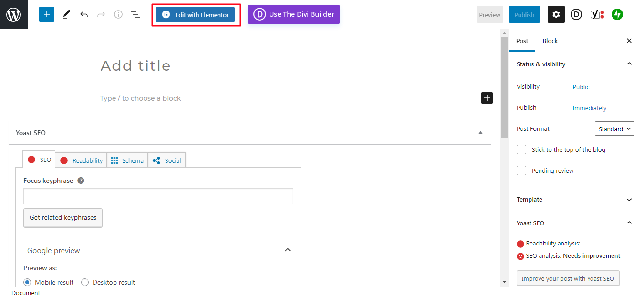
Task: Open the settings gear panel
Action: [556, 14]
